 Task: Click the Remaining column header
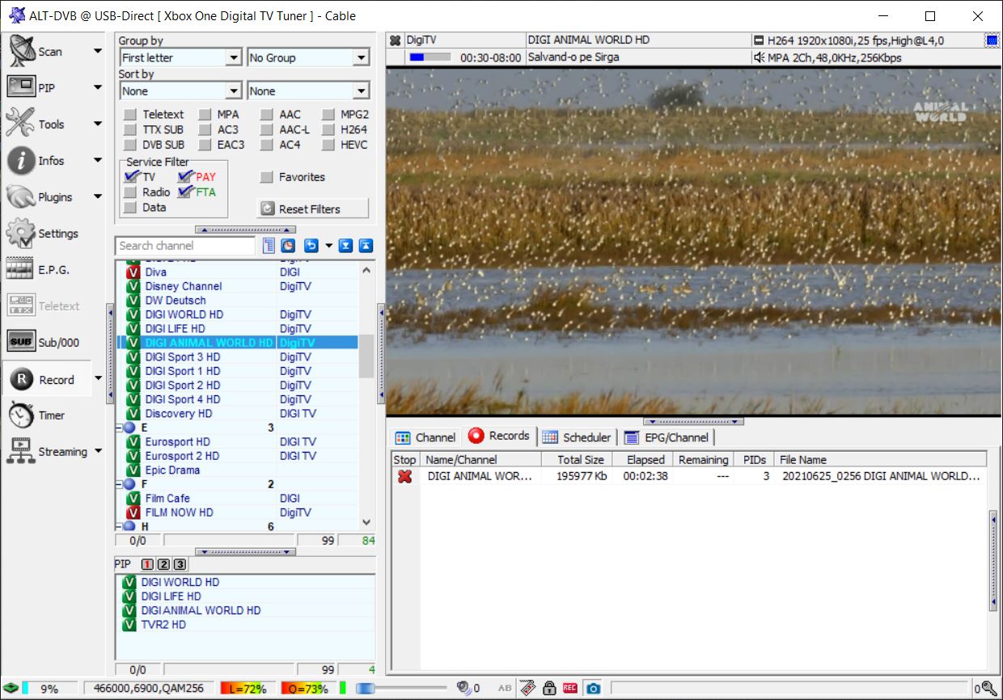703,459
